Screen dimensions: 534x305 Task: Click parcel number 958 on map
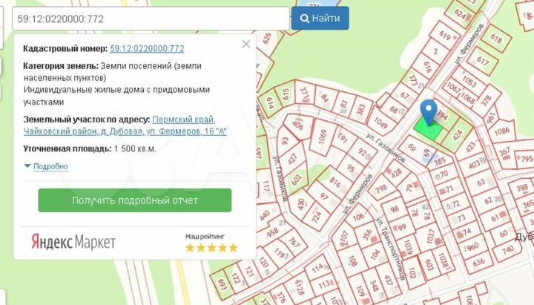[x=272, y=232]
